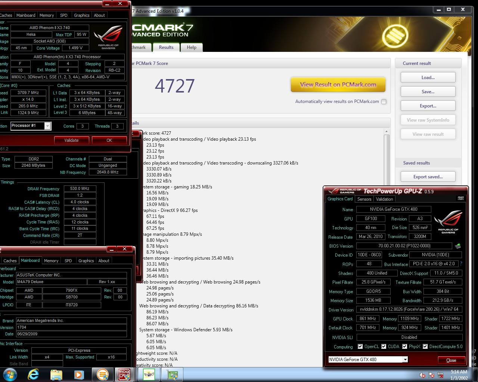Click the Paint taskbar icon
478x382 pixels.
point(149,374)
